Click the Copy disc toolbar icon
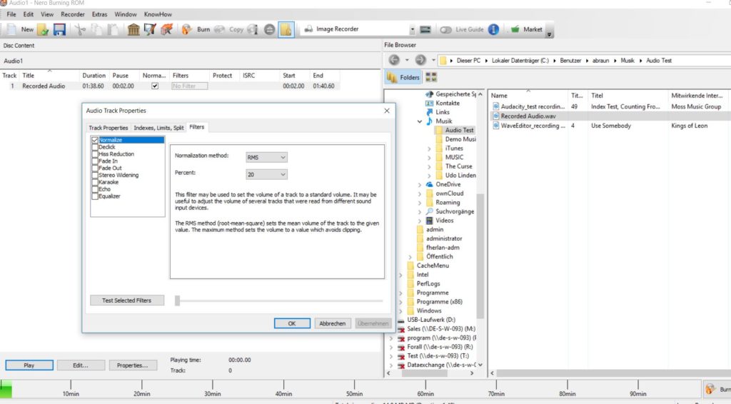The height and width of the screenshot is (404, 731). [x=219, y=29]
